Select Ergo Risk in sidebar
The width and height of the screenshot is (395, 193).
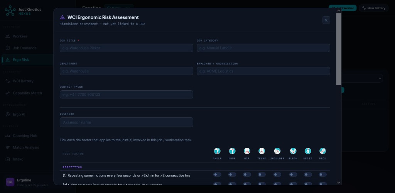coord(27,60)
